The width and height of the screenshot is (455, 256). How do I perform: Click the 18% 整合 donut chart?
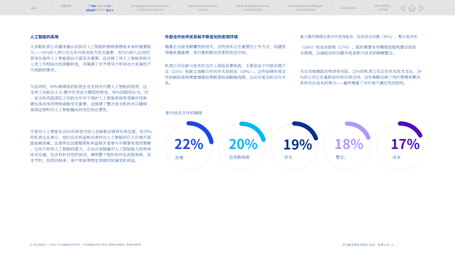(347, 146)
